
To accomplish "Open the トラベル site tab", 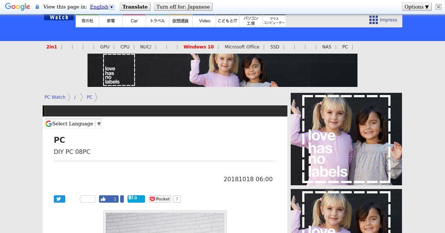I will click(x=158, y=21).
